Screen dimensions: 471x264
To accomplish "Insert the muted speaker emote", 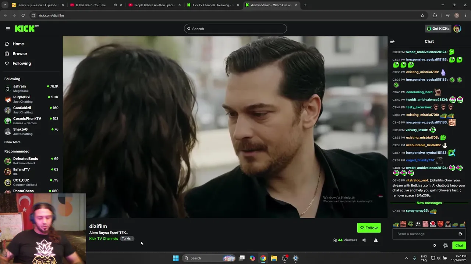I will click(418, 224).
